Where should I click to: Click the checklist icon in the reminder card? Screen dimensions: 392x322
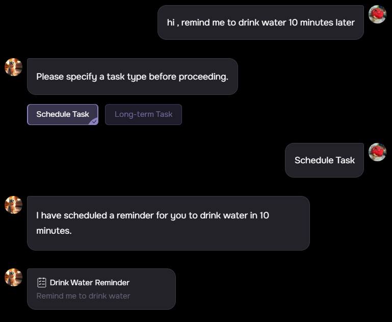point(42,282)
